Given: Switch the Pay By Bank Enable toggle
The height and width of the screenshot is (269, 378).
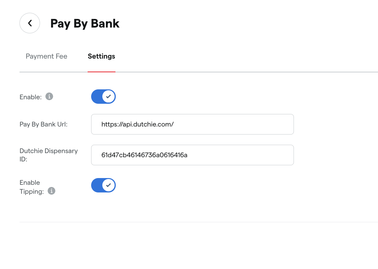Looking at the screenshot, I should (x=103, y=96).
